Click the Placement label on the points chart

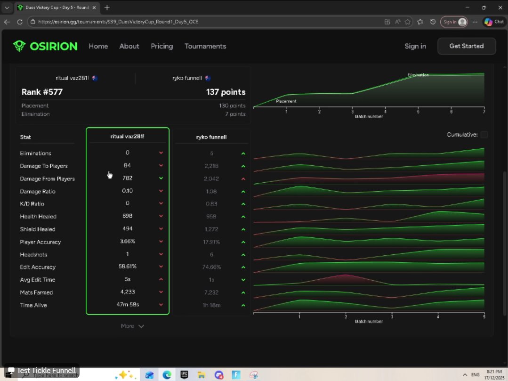coord(286,101)
